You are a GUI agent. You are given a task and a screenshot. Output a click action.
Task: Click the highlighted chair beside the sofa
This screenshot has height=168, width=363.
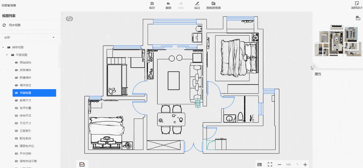198,102
